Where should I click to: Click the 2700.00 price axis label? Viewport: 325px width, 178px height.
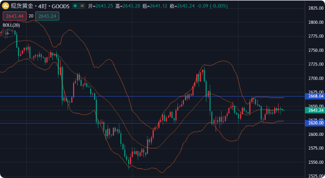tap(316, 78)
